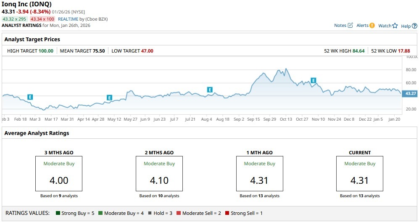Click the low target value 47.00
The height and width of the screenshot is (222, 419).
pos(147,51)
